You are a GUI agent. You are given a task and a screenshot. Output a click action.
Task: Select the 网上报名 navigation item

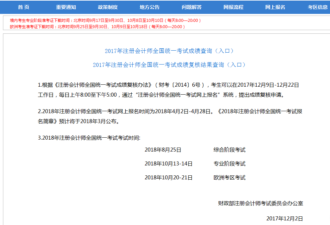click(x=275, y=7)
